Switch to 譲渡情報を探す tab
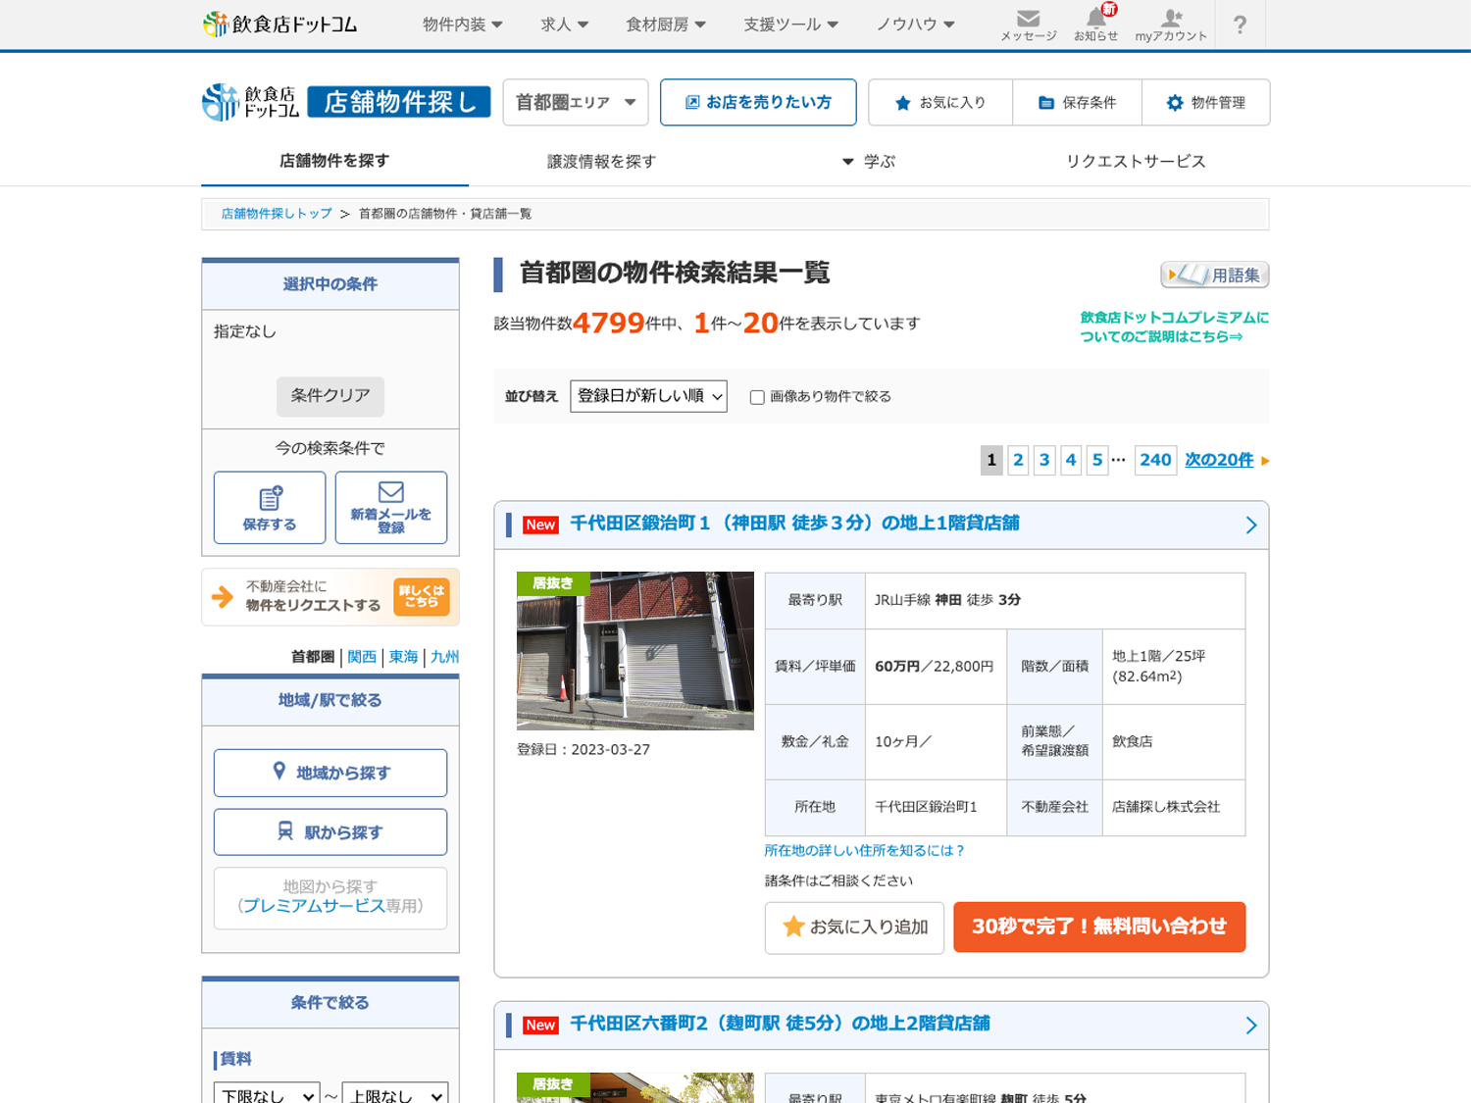The height and width of the screenshot is (1103, 1471). tap(601, 161)
